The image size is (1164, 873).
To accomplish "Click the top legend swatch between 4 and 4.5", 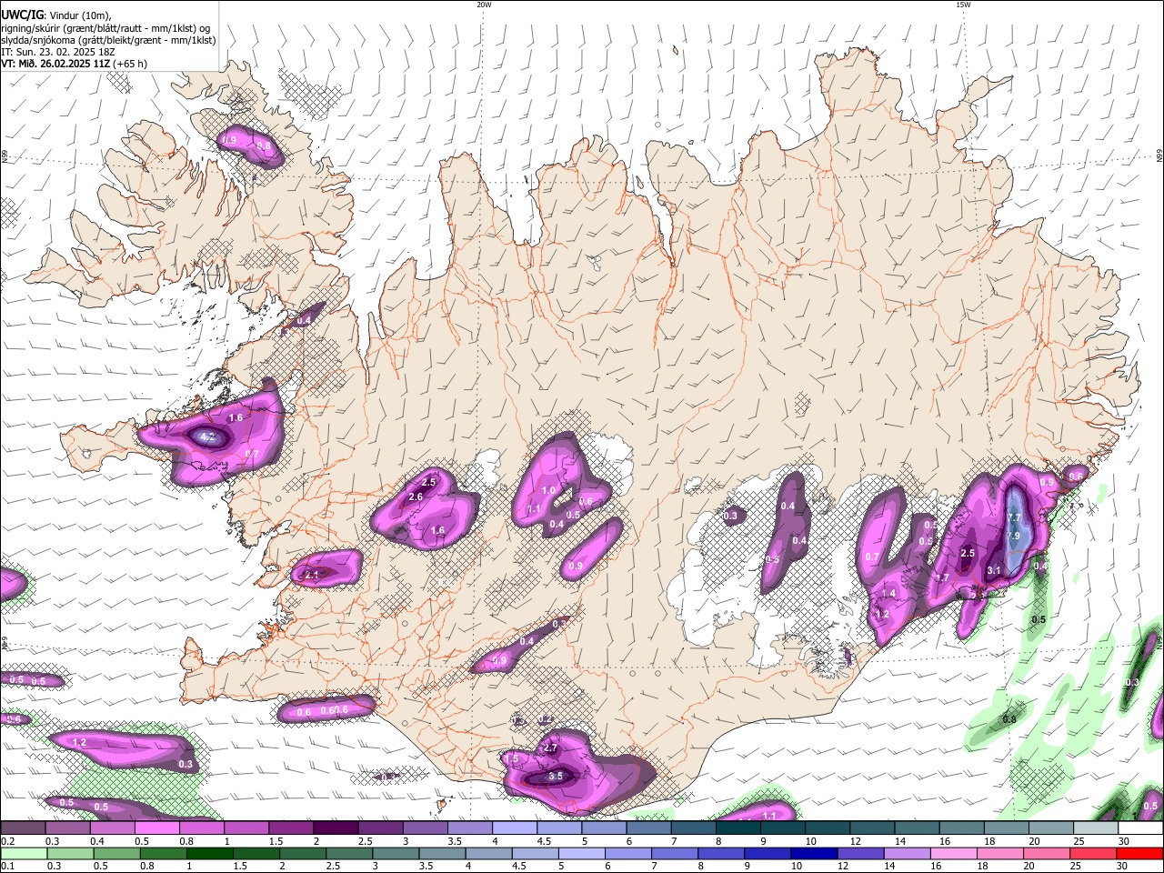I will [x=516, y=828].
